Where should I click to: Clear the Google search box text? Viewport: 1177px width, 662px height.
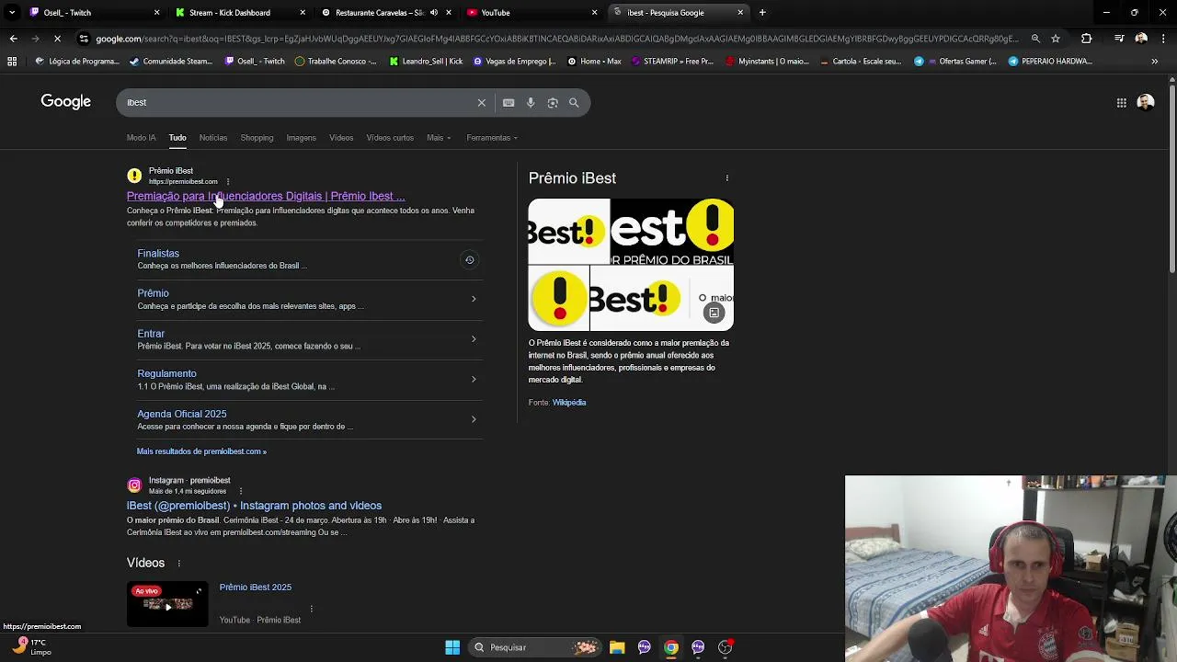click(481, 102)
